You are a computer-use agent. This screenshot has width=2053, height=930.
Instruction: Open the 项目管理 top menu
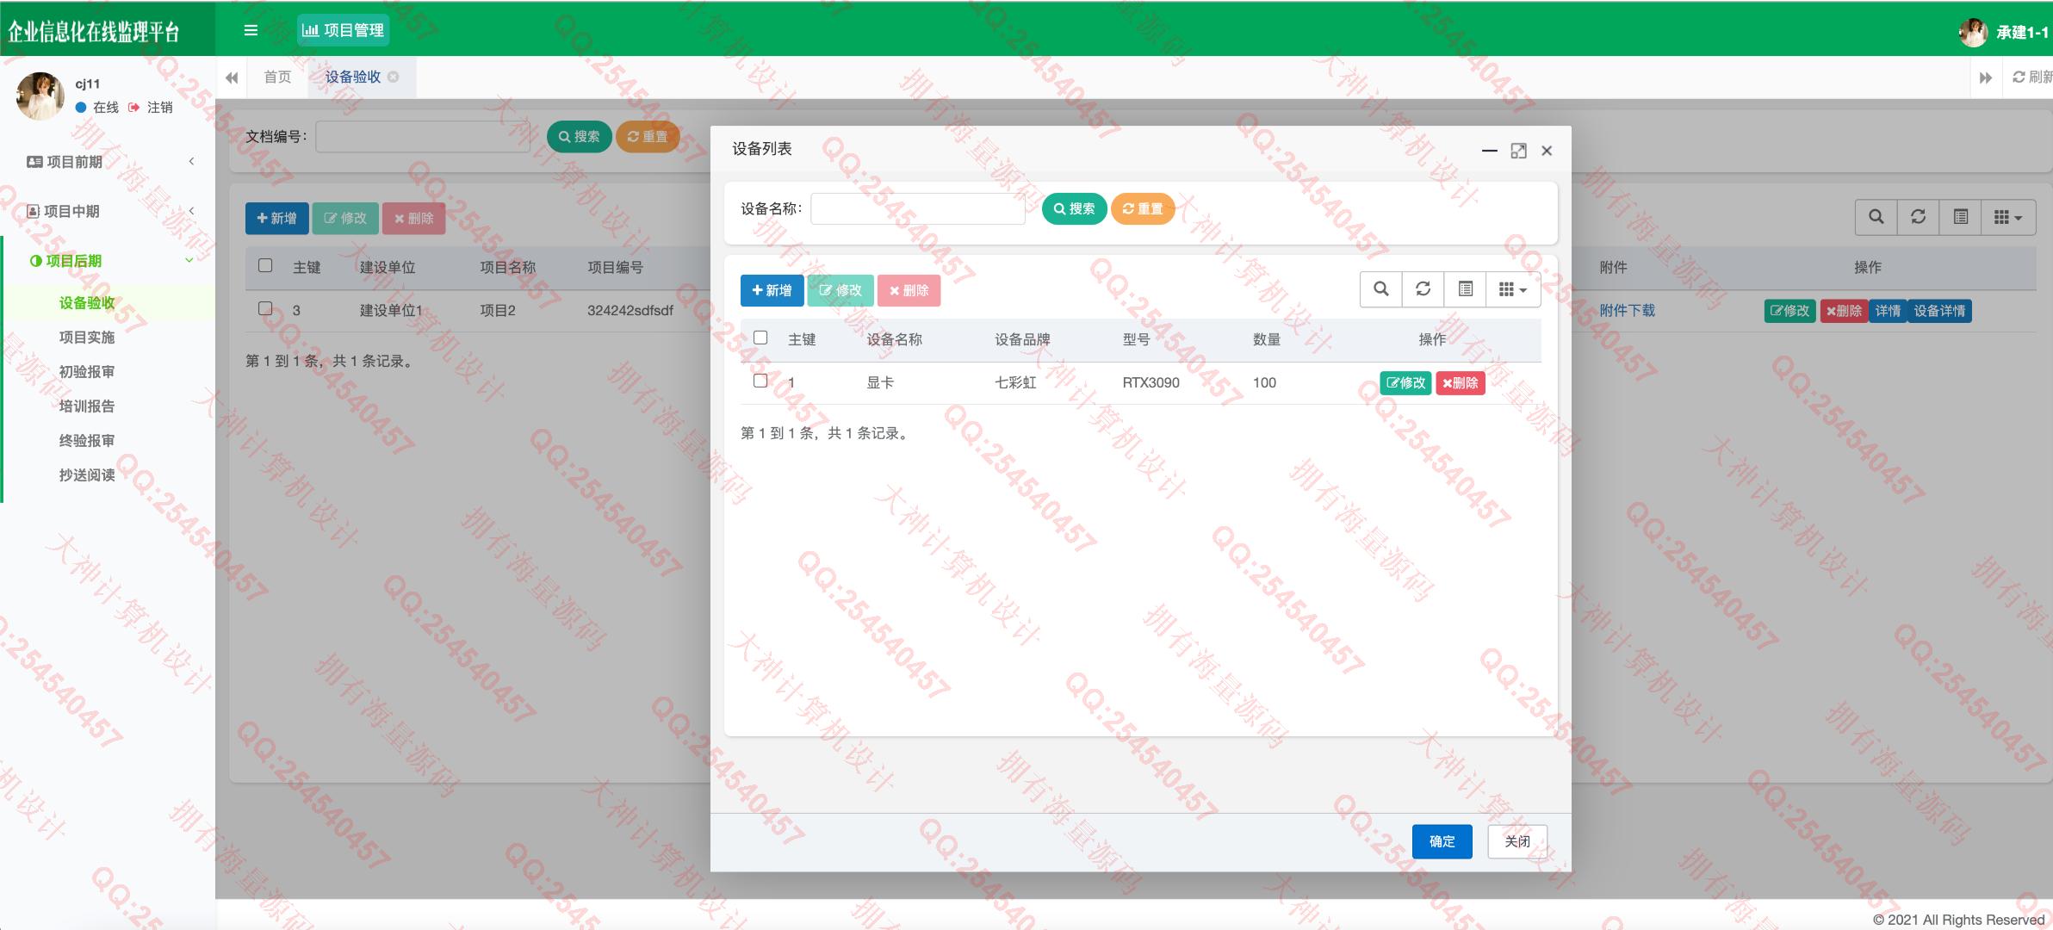343,30
